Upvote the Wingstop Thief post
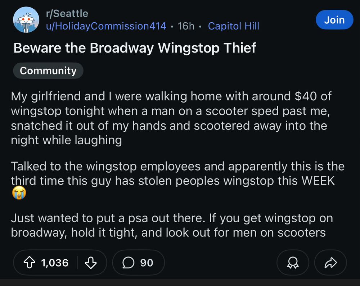Viewport: 360px width, 286px height. pos(30,263)
